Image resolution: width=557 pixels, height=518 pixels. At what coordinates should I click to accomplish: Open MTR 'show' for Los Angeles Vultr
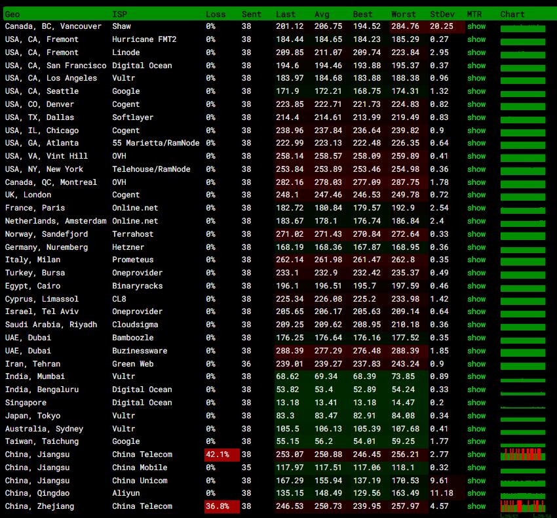point(476,78)
